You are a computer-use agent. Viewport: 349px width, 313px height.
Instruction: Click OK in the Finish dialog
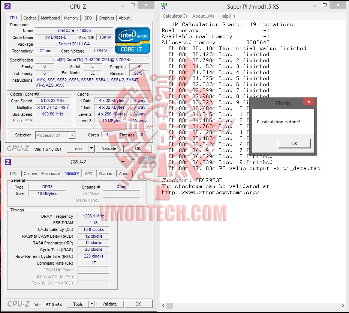click(x=294, y=143)
